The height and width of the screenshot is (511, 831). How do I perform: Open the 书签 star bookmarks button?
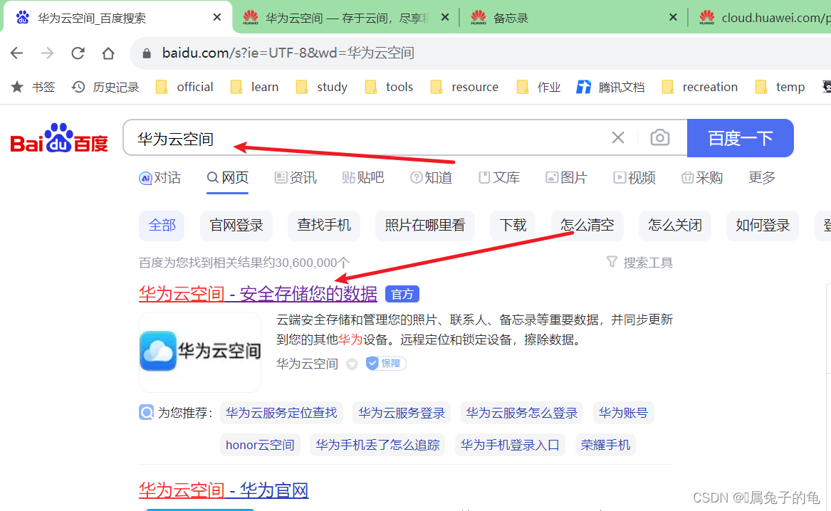33,87
